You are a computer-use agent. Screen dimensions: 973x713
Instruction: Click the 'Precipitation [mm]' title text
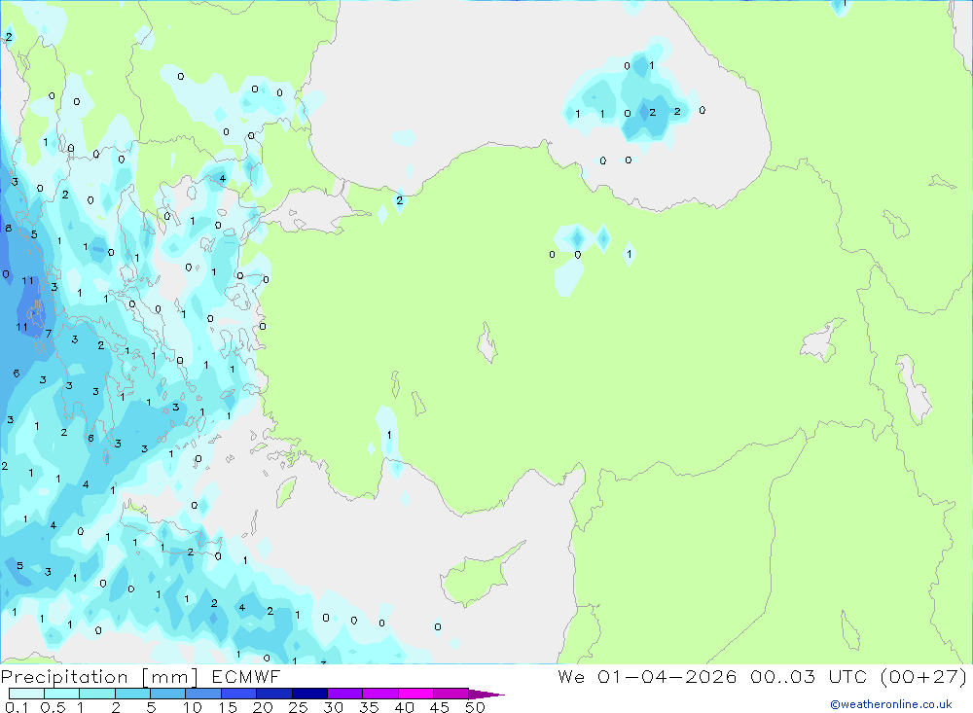coord(99,677)
